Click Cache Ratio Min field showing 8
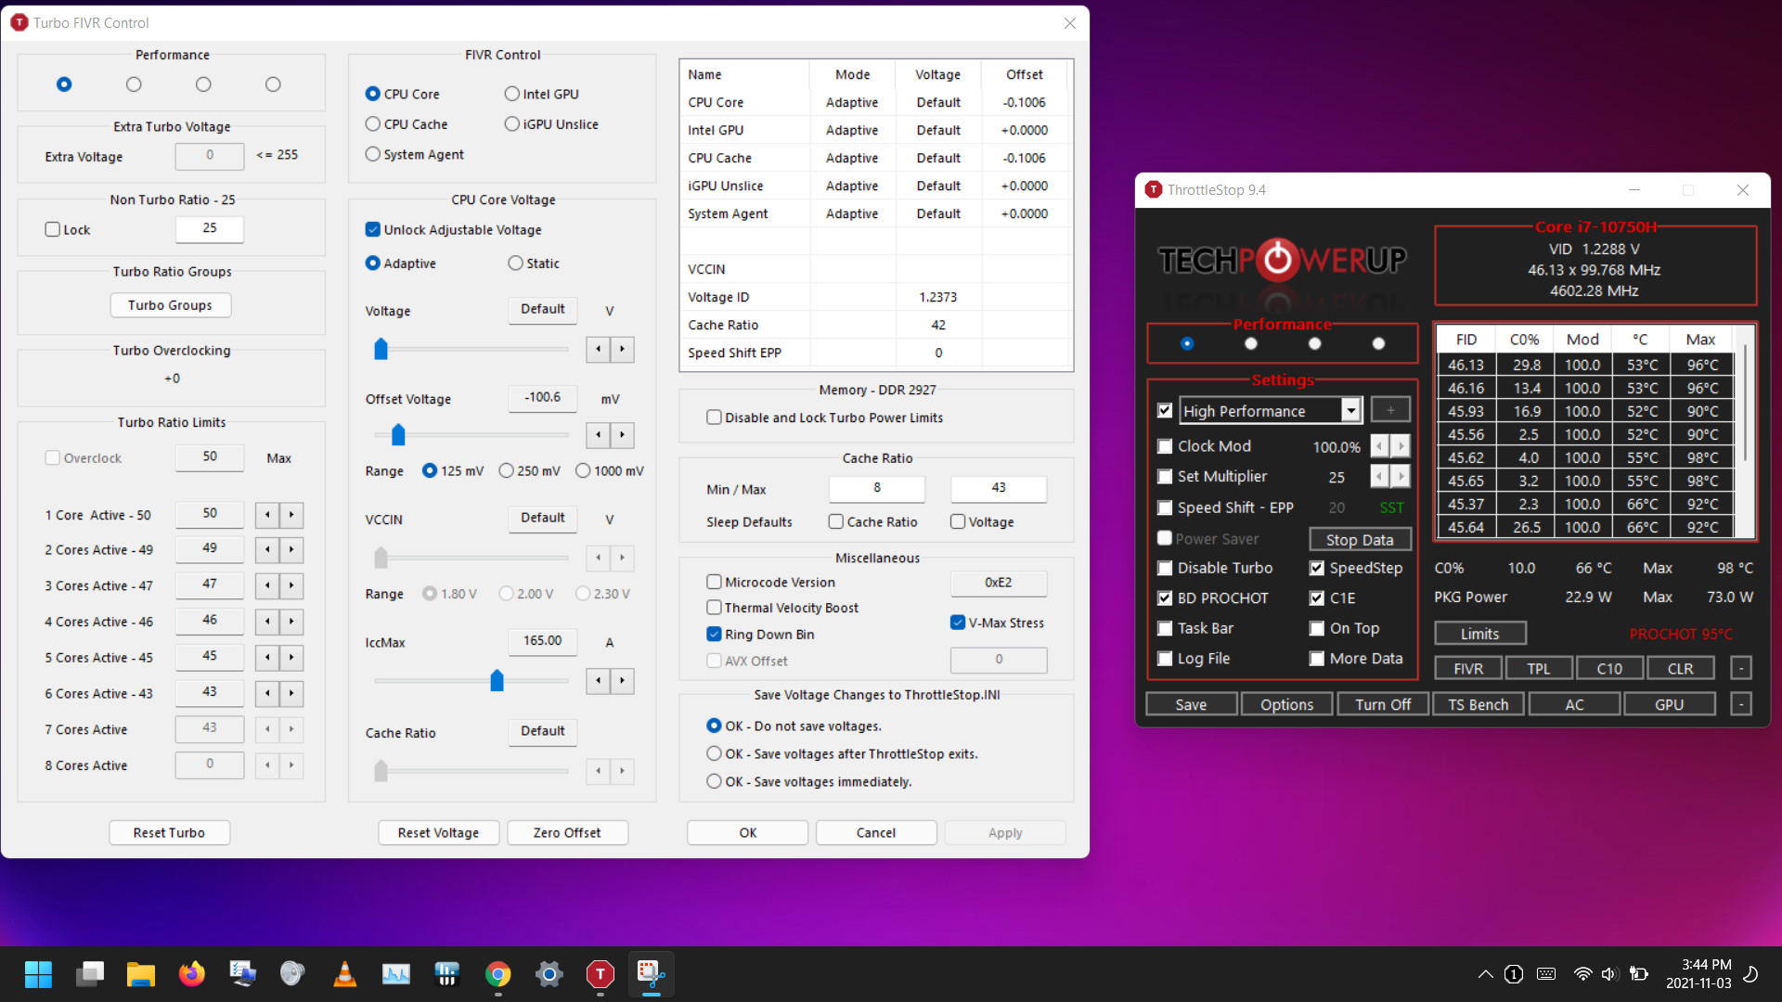 pos(877,488)
